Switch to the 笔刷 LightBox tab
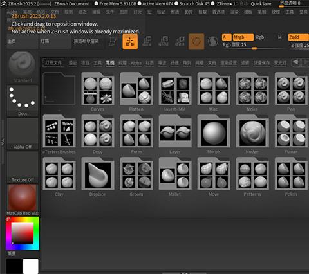This screenshot has height=274, width=309. 110,63
